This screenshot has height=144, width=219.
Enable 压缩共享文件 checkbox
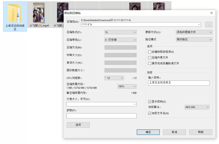click(149, 58)
